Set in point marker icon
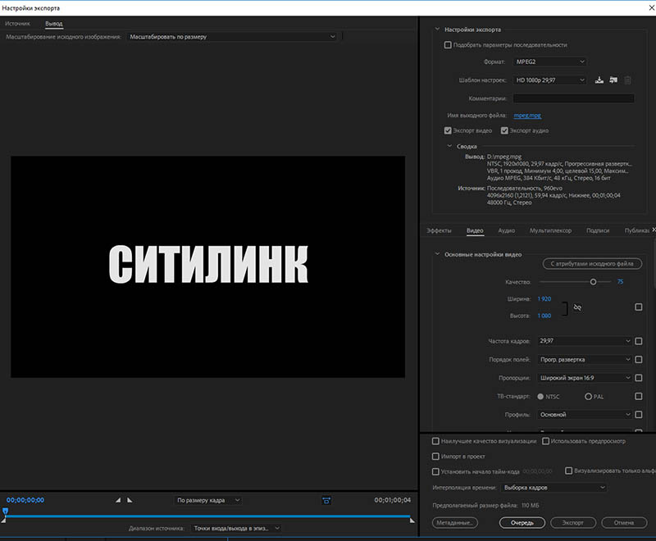656x541 pixels. click(x=118, y=500)
